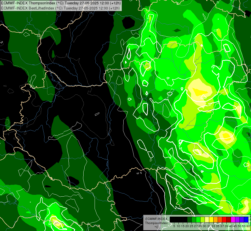The width and height of the screenshot is (251, 231).
Task: Click the legend scale value '60'
Action: click(x=248, y=226)
